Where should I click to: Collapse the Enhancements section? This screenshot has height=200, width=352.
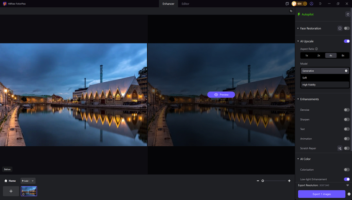point(298,99)
